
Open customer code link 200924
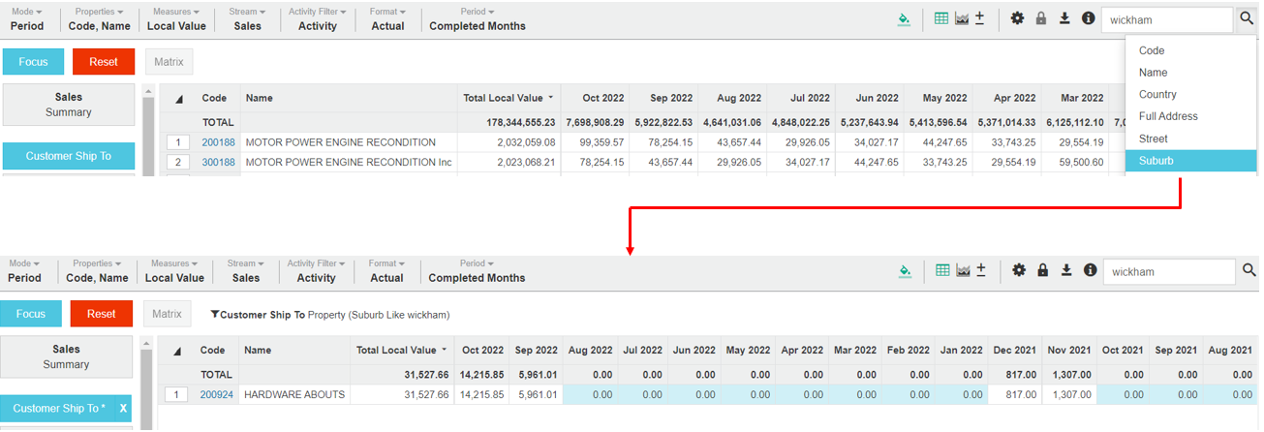click(216, 394)
